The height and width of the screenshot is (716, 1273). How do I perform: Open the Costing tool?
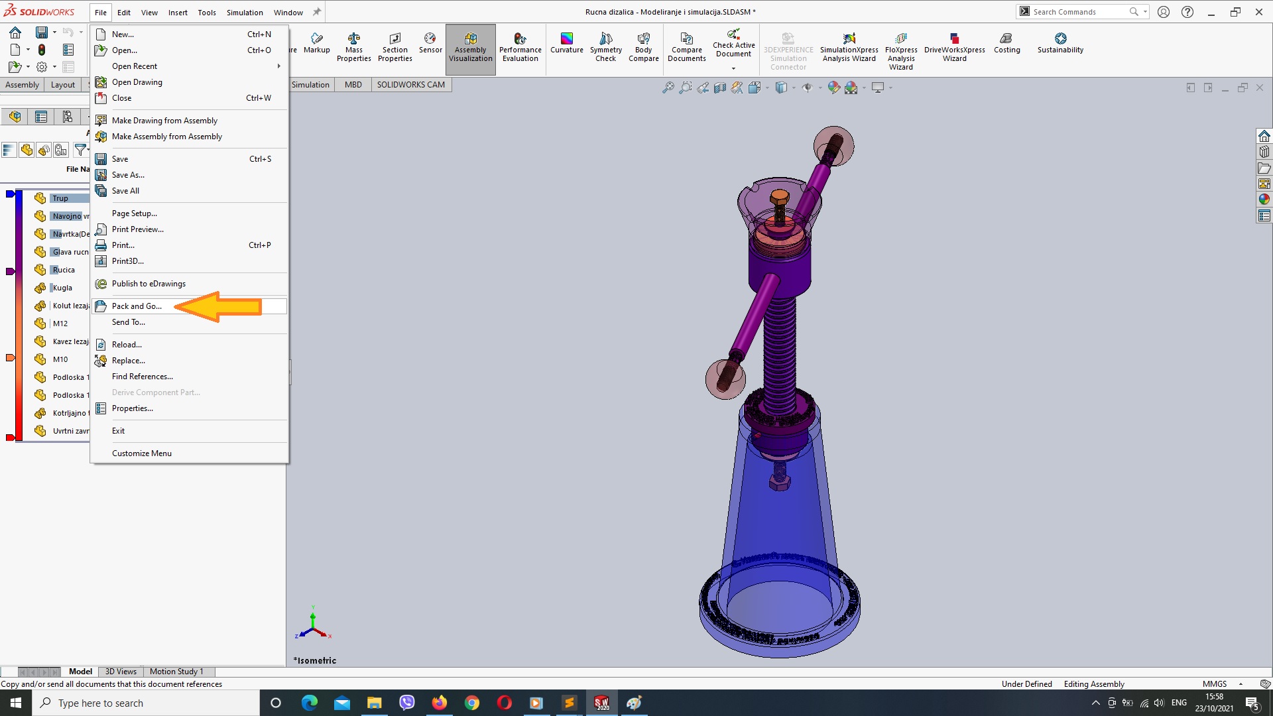pyautogui.click(x=1006, y=43)
